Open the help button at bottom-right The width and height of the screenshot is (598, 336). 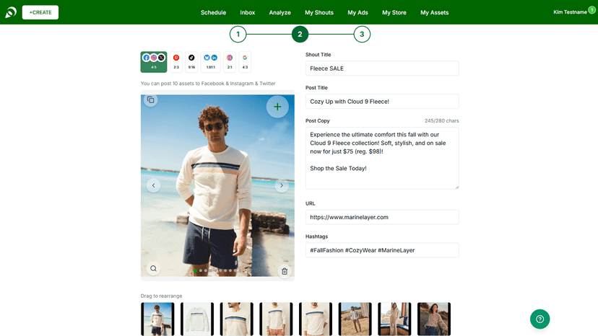539,319
